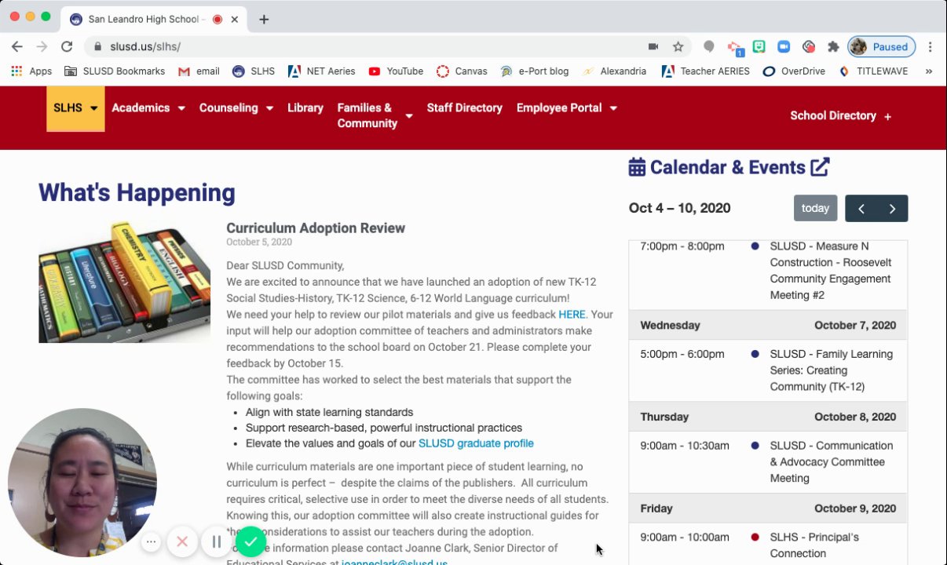Image resolution: width=947 pixels, height=565 pixels.
Task: Go back with the browser back arrow
Action: (17, 47)
